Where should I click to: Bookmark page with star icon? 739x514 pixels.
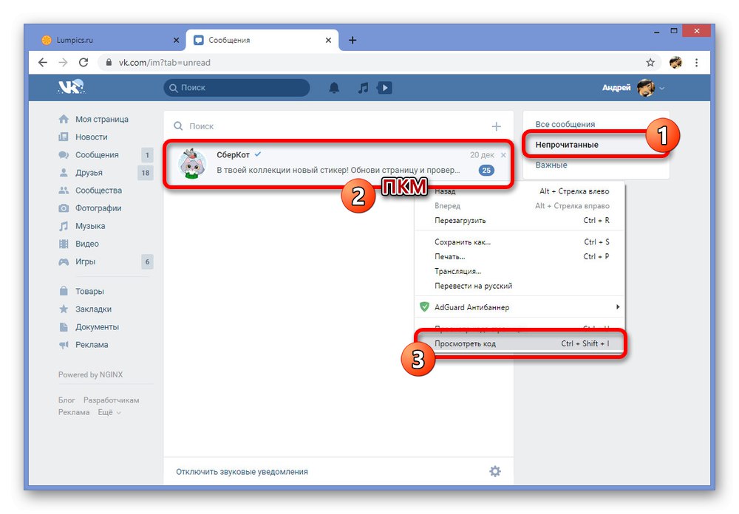tap(650, 62)
